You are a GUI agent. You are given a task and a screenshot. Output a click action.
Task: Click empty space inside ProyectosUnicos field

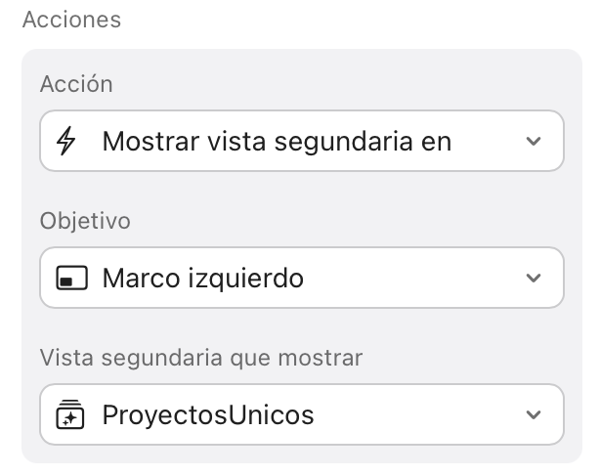pos(420,415)
